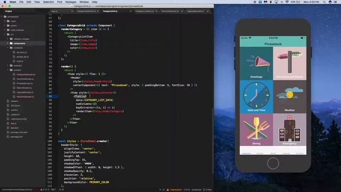
Task: Open SearchScreen.js in the tree
Action: coord(24,87)
